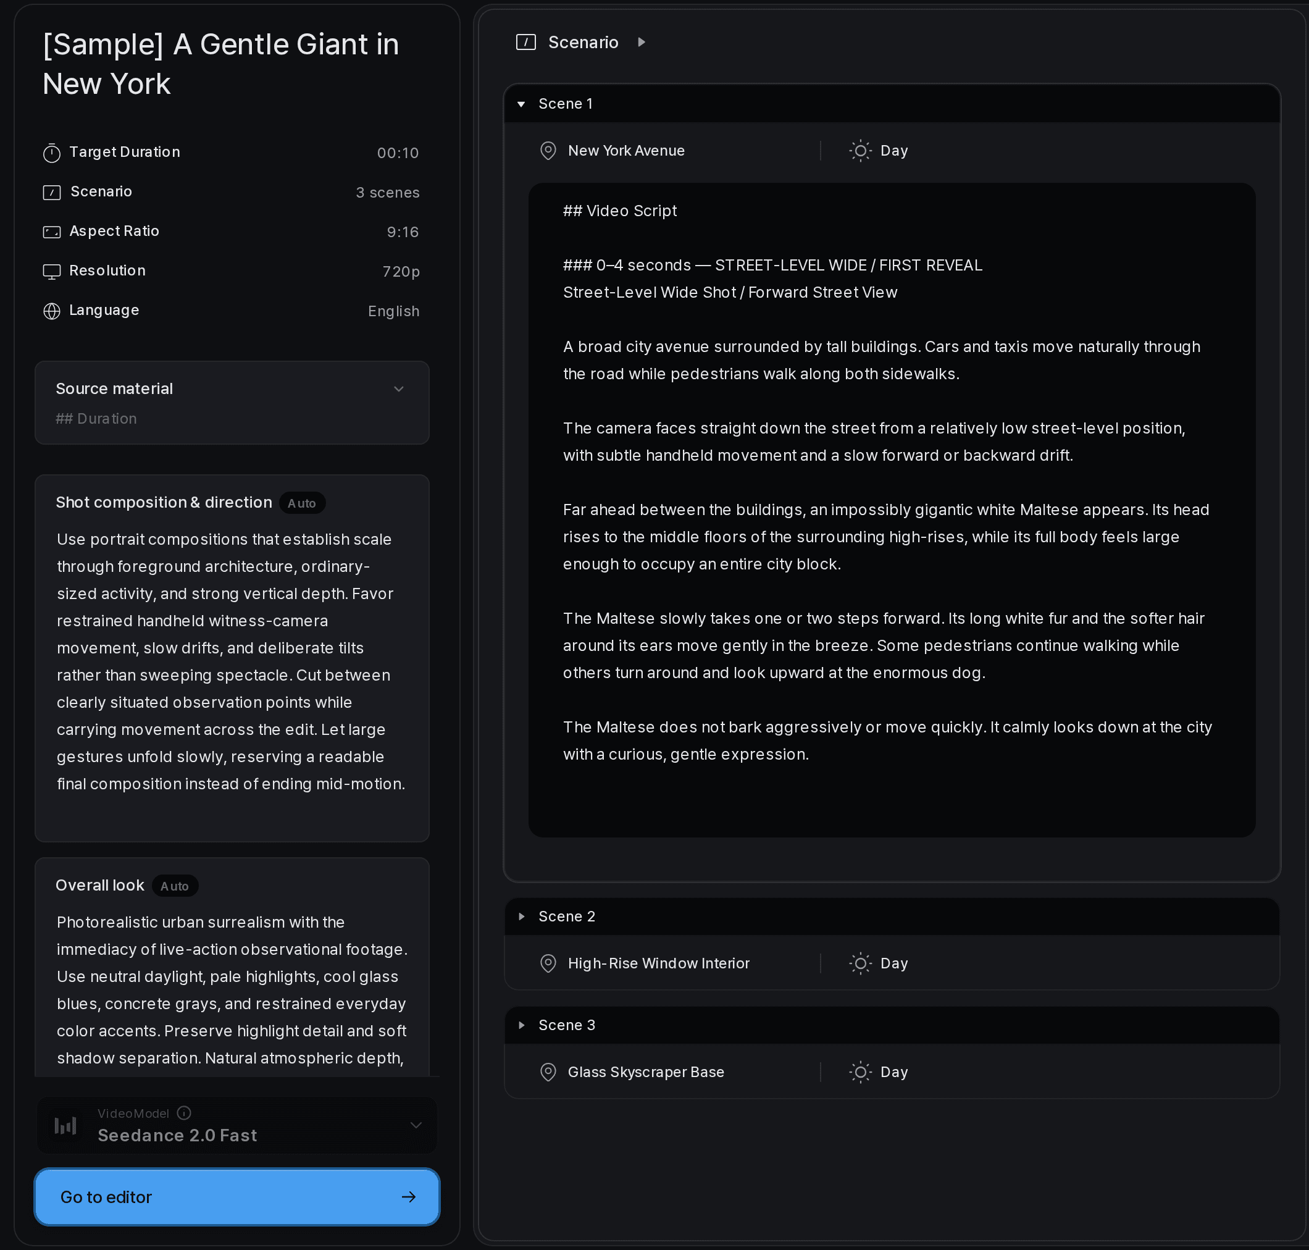Click the video model bars icon

pos(65,1125)
